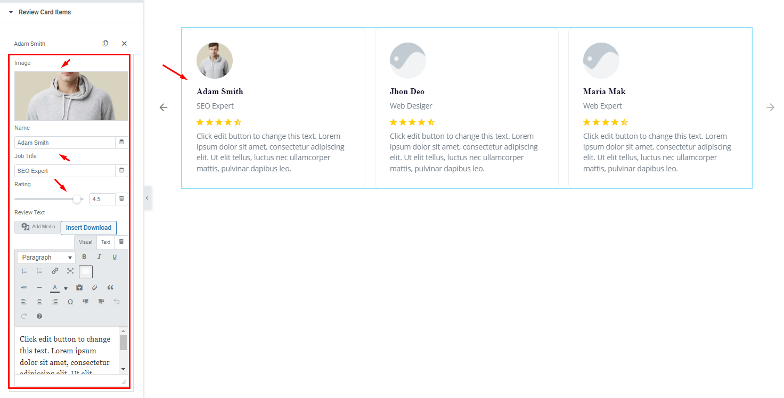Click the Rating slider handle
The height and width of the screenshot is (398, 784).
tap(77, 199)
